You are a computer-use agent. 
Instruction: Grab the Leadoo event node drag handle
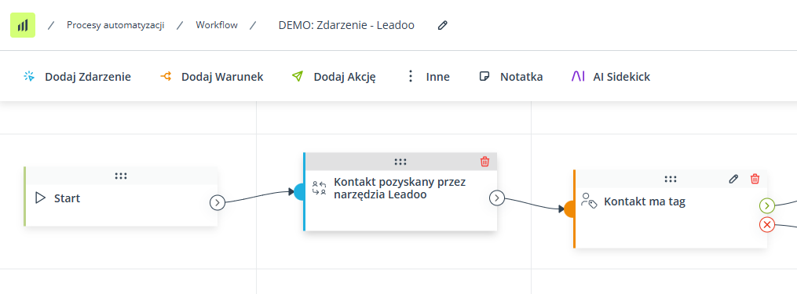coord(400,162)
